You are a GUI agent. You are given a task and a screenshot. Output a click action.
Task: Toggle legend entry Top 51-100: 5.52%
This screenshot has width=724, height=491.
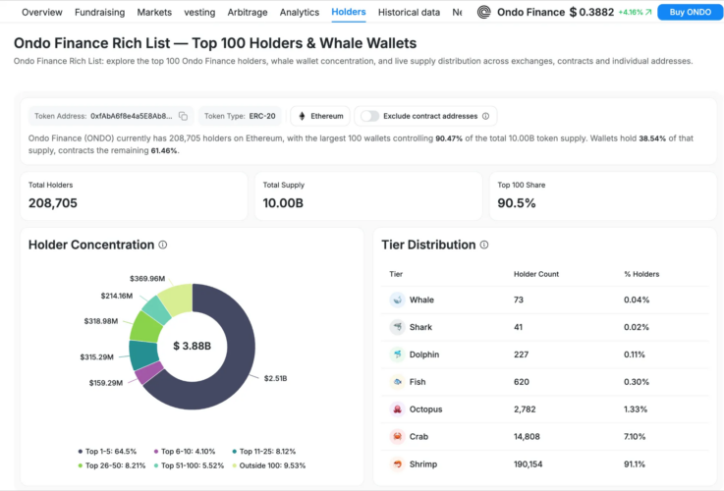[x=189, y=465]
